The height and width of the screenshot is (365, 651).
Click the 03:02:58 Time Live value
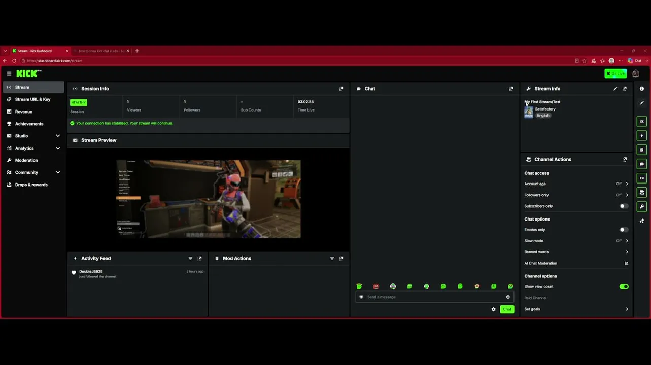pyautogui.click(x=305, y=102)
